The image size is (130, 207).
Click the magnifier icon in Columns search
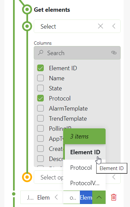pos(40,53)
